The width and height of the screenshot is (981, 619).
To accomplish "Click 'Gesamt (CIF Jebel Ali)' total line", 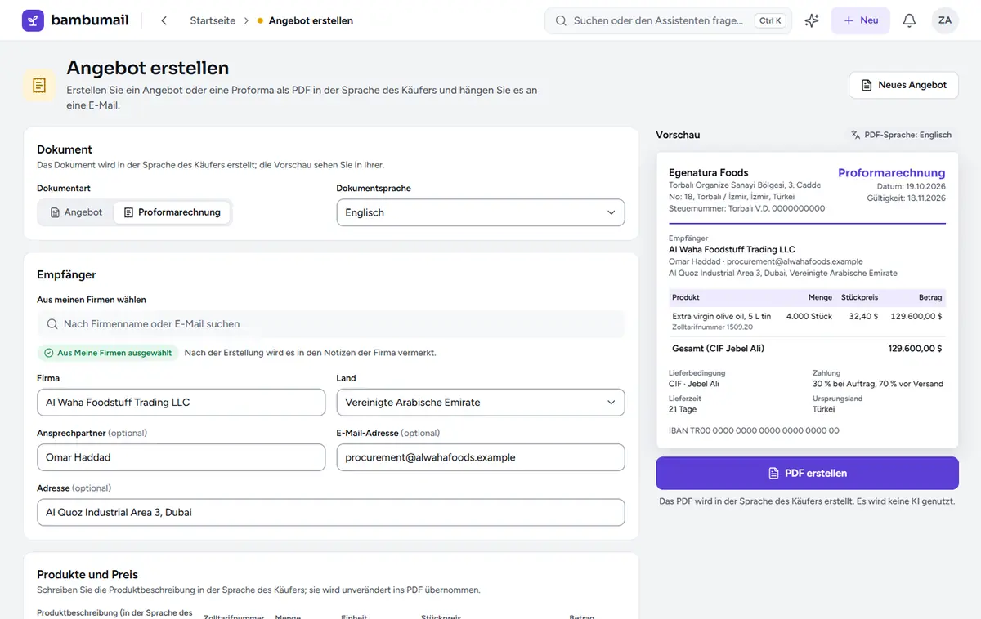I will (719, 348).
